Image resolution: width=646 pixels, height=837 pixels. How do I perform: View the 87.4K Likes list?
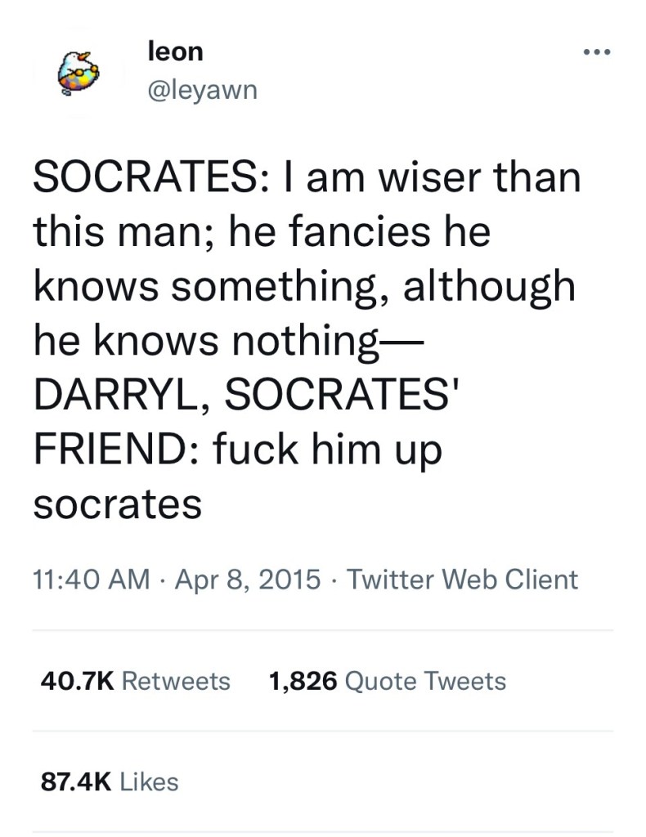click(110, 781)
